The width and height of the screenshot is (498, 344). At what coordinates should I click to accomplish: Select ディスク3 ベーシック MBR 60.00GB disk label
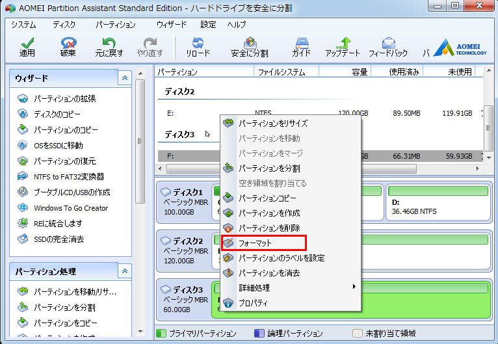point(185,300)
